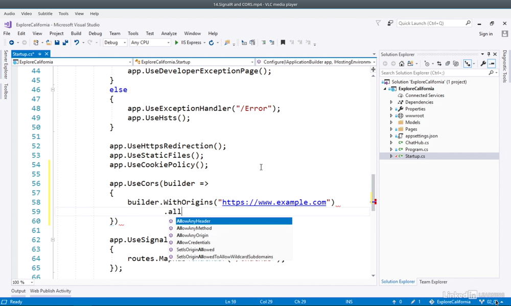Viewport: 511px width, 306px height.
Task: Toggle pin on the Startup.cs tab
Action: click(40, 54)
